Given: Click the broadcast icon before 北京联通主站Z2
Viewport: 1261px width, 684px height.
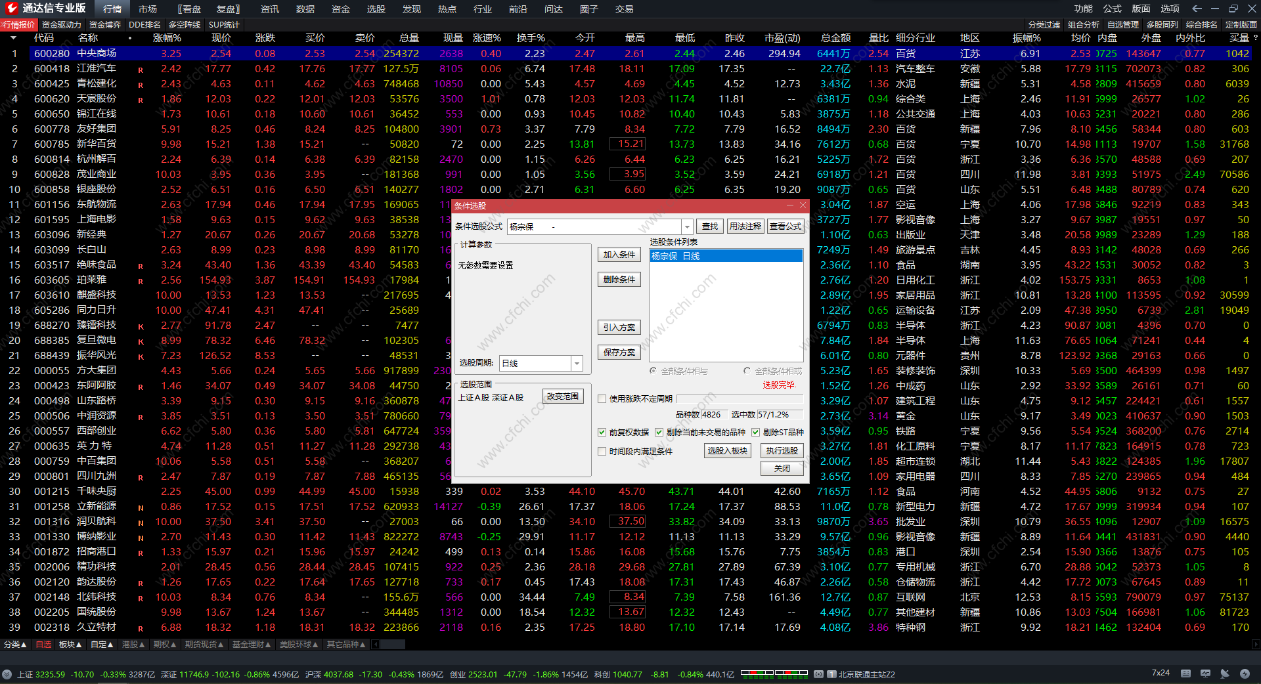Looking at the screenshot, I should [x=818, y=674].
